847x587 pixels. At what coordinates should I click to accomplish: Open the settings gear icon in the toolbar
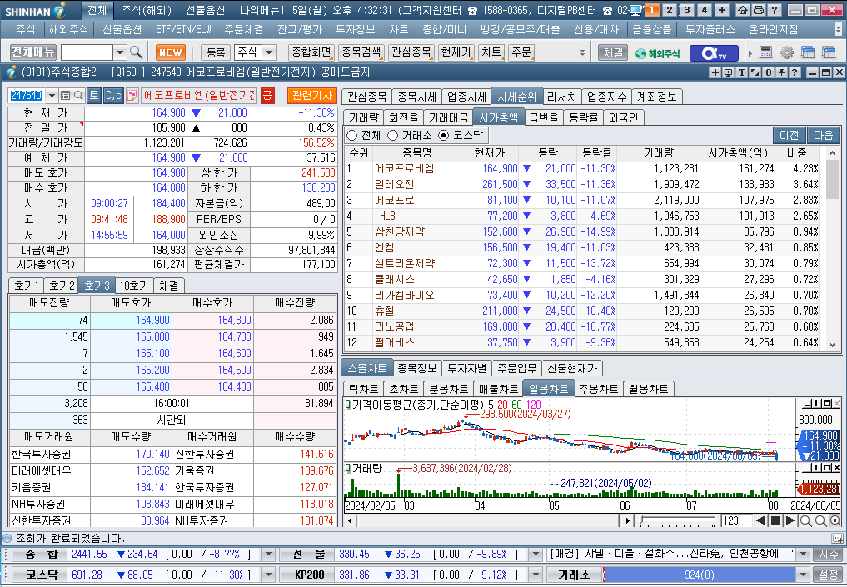point(786,52)
